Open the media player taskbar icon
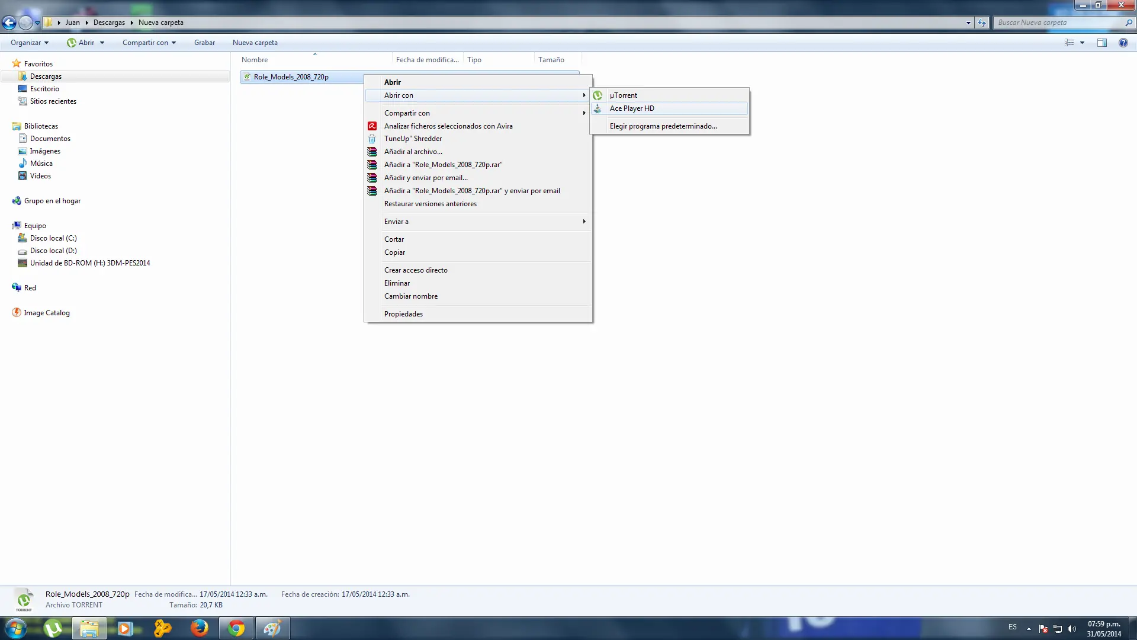 pyautogui.click(x=125, y=628)
